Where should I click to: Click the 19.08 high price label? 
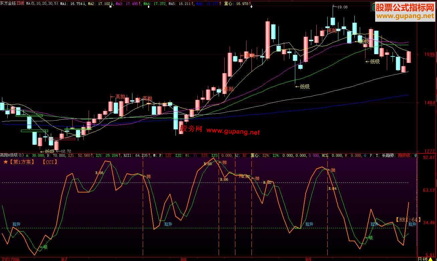click(342, 7)
